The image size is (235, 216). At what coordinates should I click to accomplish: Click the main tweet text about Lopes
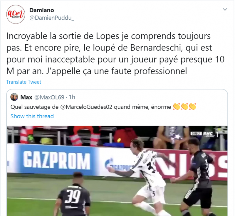(115, 53)
